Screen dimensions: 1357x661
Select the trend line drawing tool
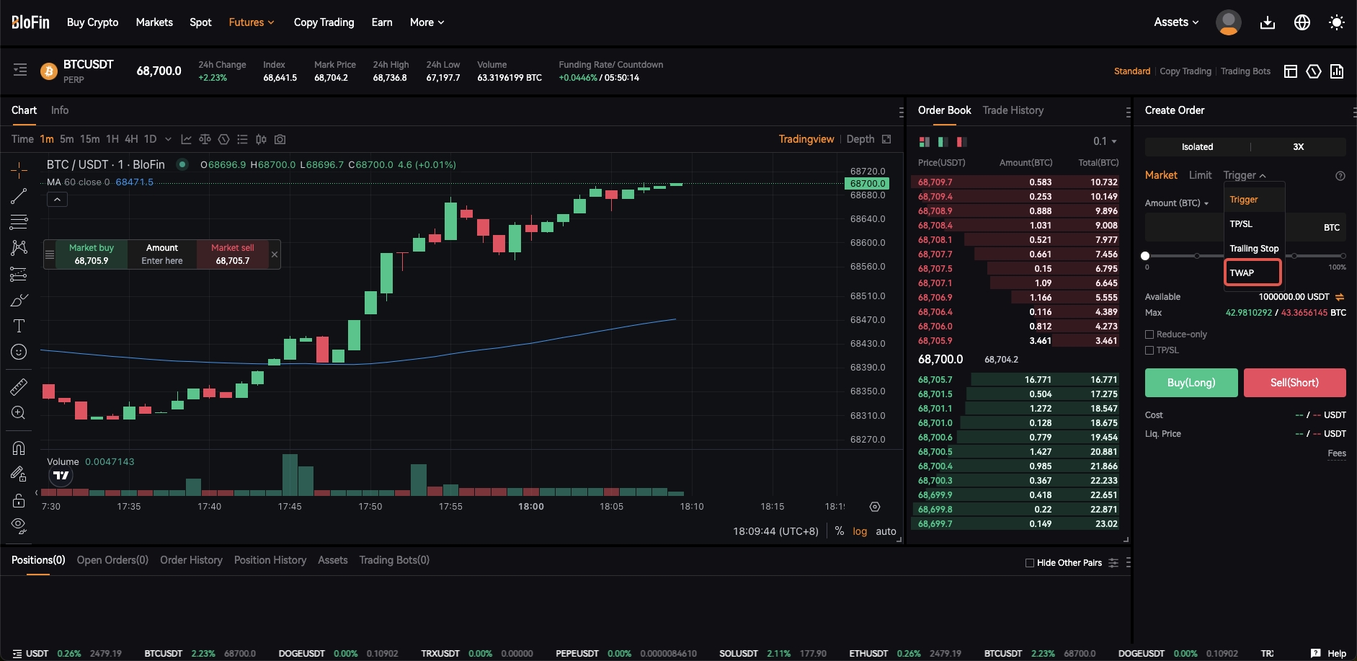[x=19, y=196]
